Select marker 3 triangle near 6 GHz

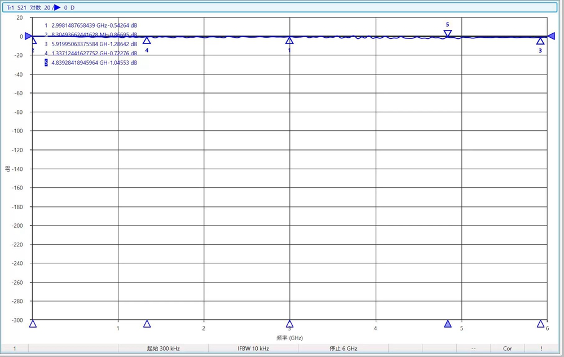click(x=540, y=41)
